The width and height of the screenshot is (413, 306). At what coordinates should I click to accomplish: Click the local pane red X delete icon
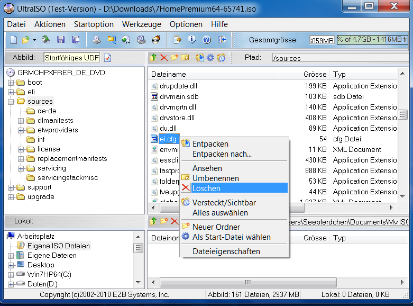pos(175,221)
